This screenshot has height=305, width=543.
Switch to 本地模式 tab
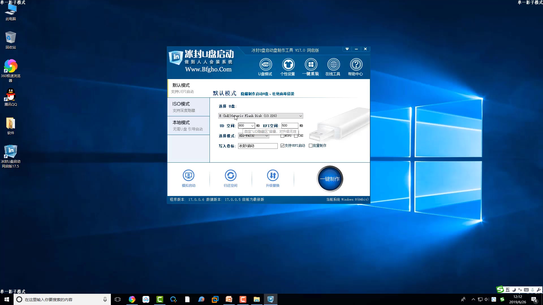[x=188, y=125]
